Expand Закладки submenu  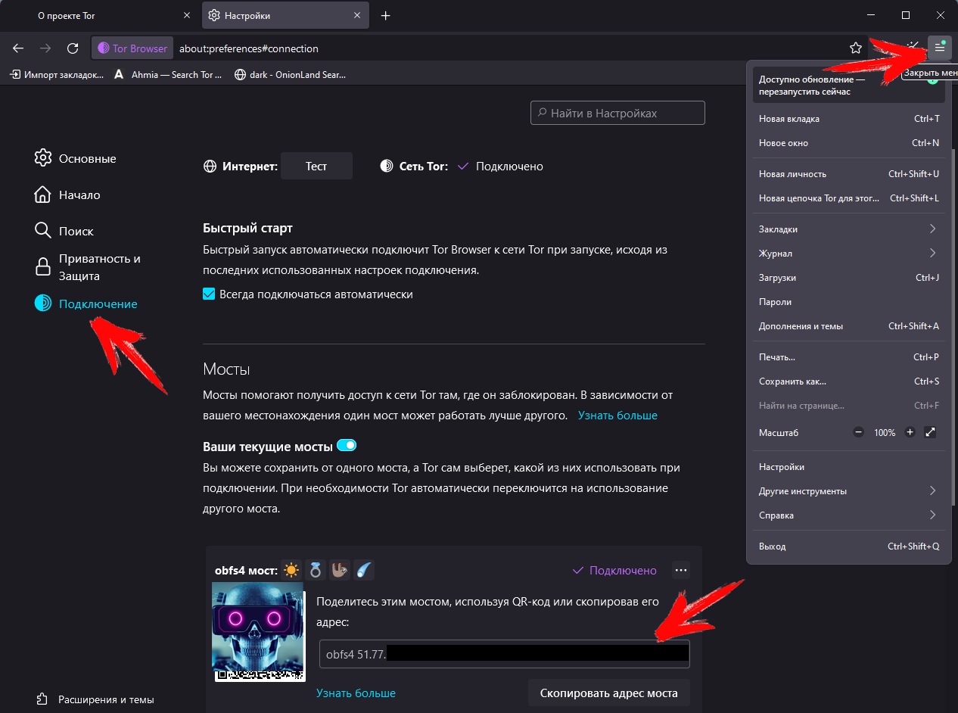click(849, 229)
